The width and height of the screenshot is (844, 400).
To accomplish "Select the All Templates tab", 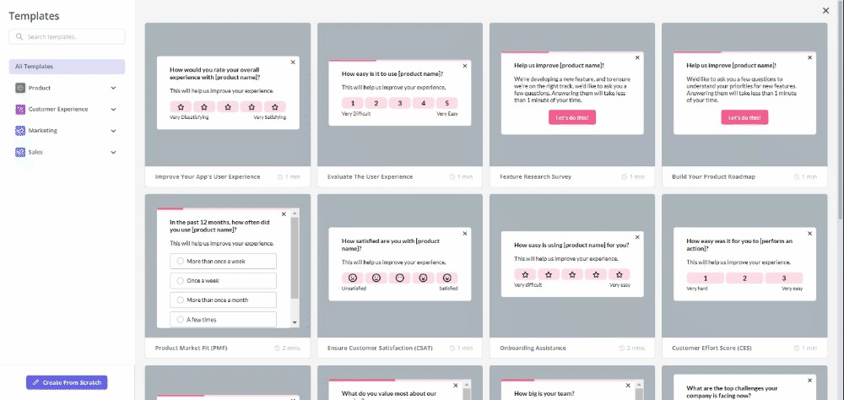I will coord(67,67).
